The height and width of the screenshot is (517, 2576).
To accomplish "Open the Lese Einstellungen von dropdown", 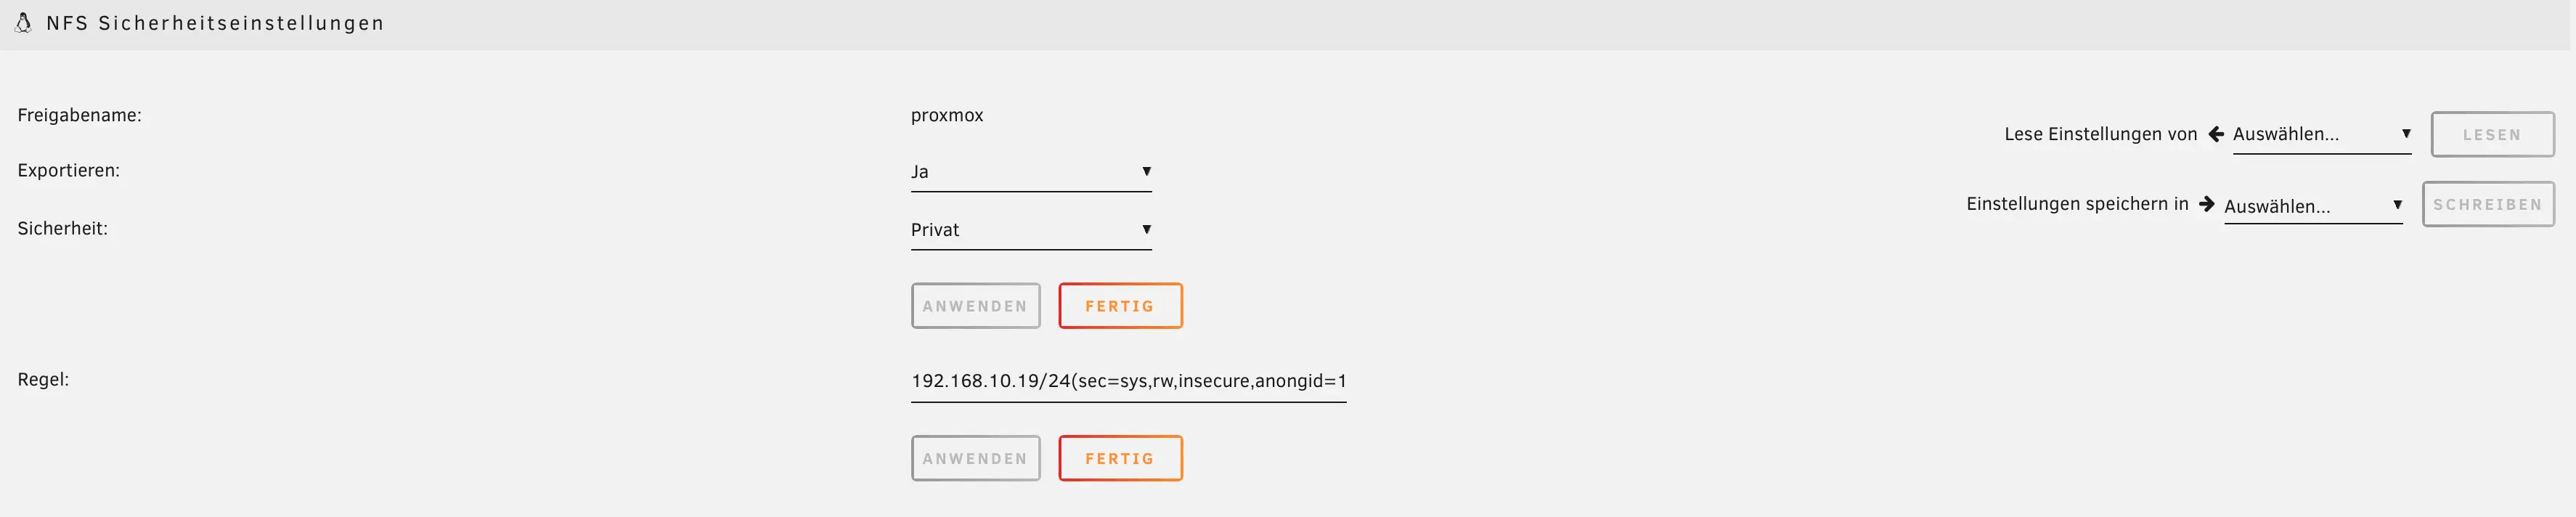I will [2321, 134].
